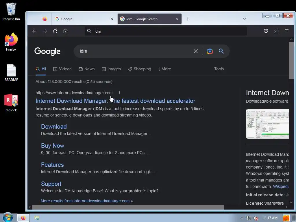Image resolution: width=296 pixels, height=222 pixels.
Task: Select the redlock desktop icon
Action: click(x=11, y=103)
